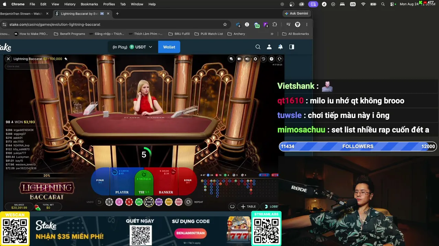
Task: Select the purple 500 value chip
Action: click(159, 202)
